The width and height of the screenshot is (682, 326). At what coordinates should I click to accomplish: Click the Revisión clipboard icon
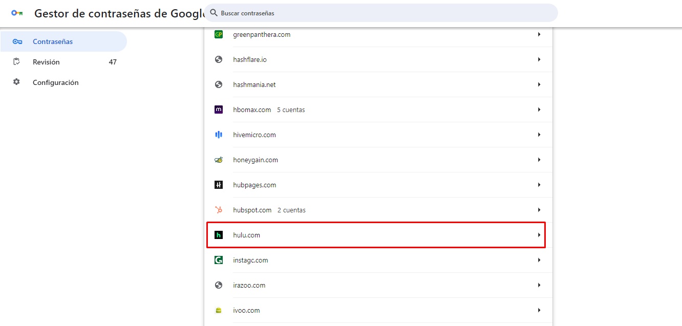pos(16,62)
